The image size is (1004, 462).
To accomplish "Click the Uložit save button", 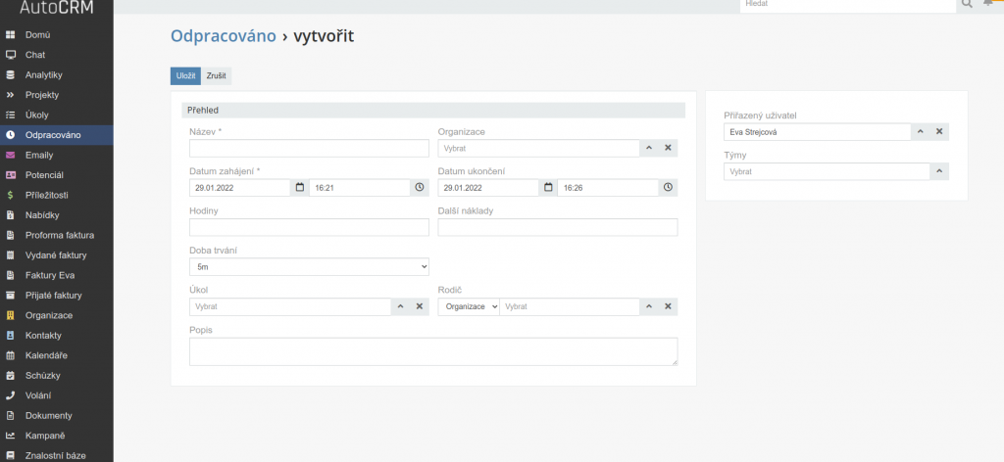I will tap(185, 76).
